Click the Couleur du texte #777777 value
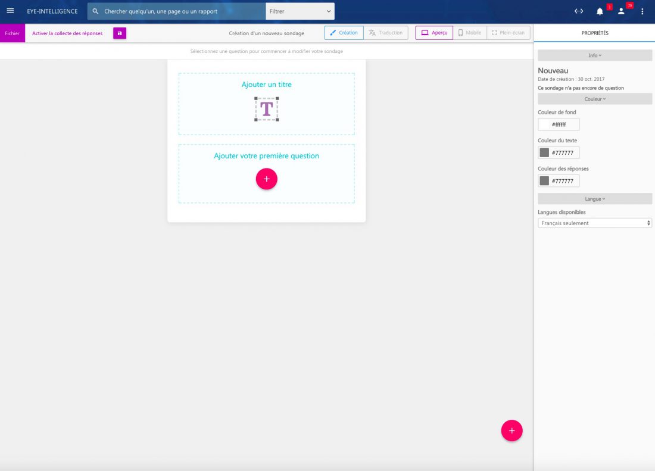The width and height of the screenshot is (655, 471). [x=563, y=153]
